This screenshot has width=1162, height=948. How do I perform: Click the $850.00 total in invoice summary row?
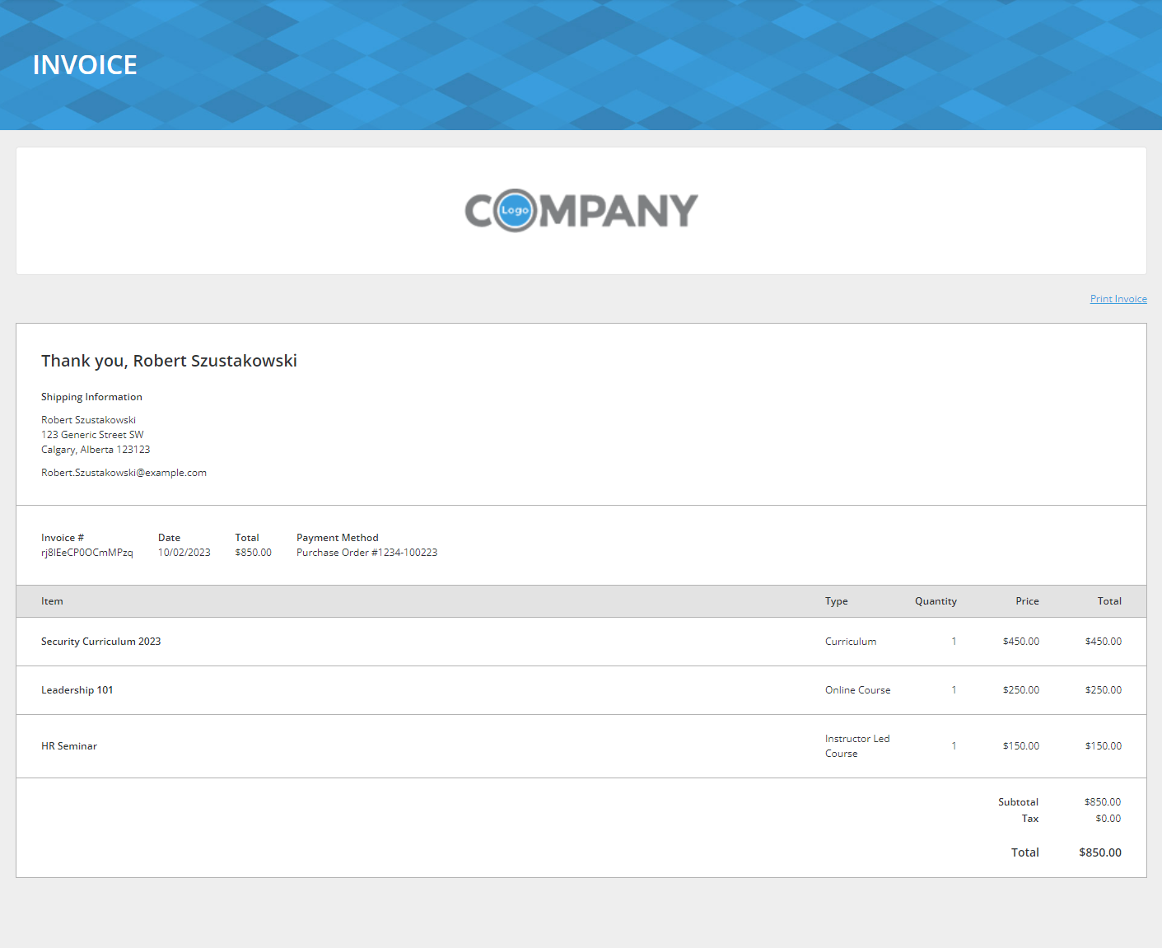click(x=254, y=553)
